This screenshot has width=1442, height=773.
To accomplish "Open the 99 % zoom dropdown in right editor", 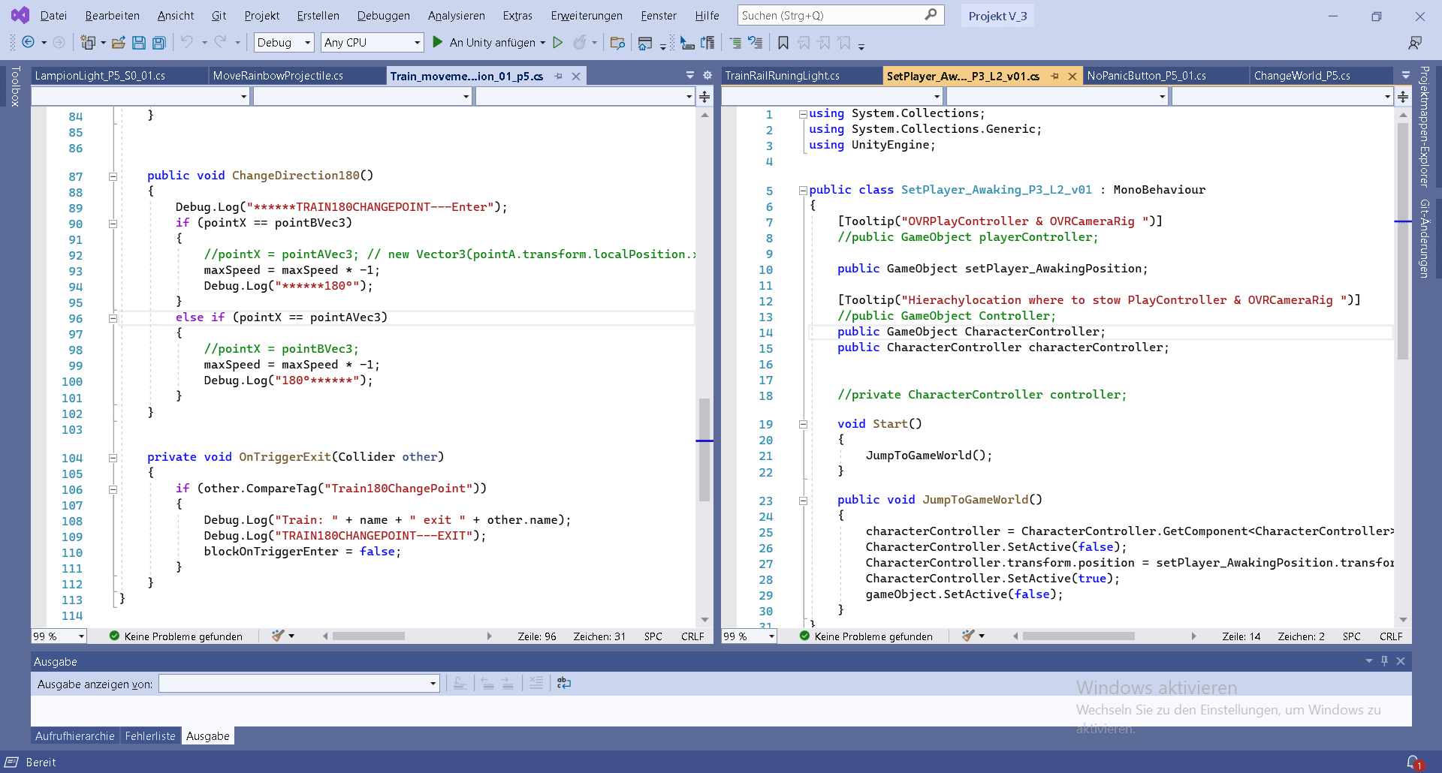I will 749,636.
